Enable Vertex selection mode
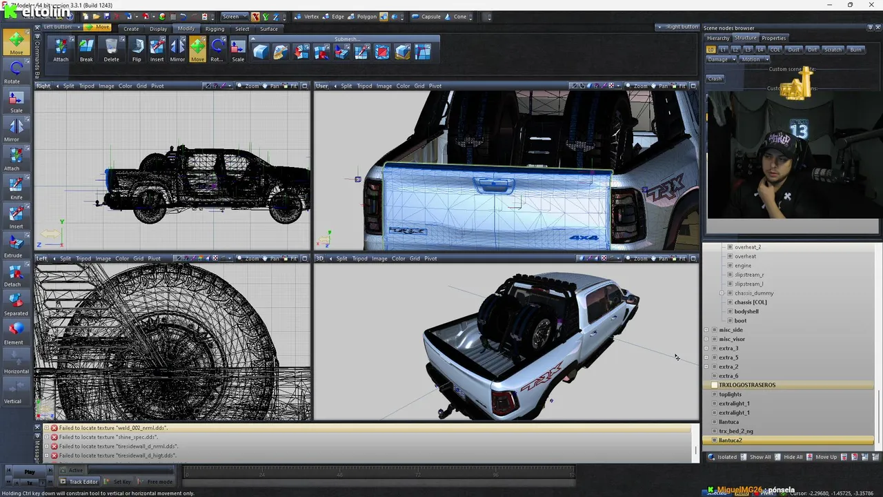 coord(306,17)
